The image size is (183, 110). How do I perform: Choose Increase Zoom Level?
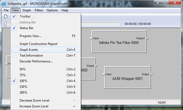pyautogui.click(x=46, y=106)
